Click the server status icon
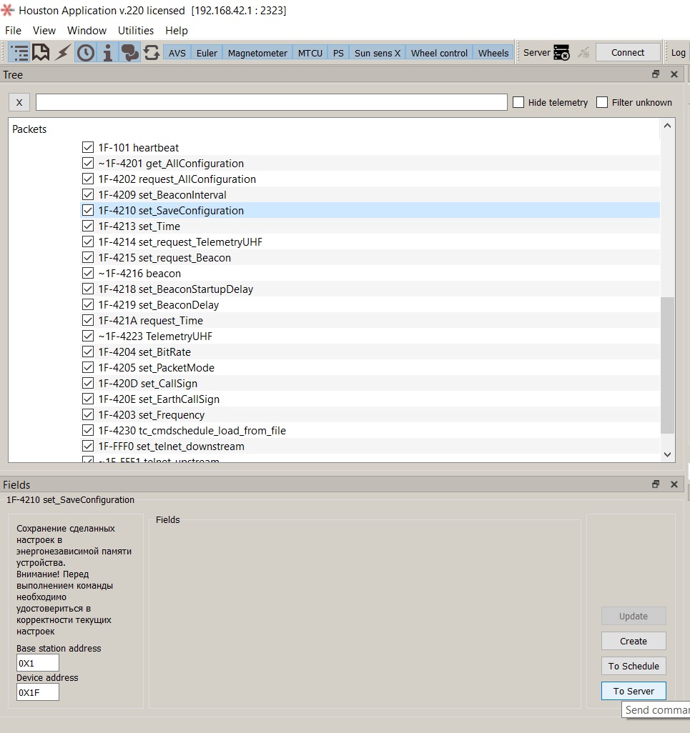690x733 pixels. point(561,53)
